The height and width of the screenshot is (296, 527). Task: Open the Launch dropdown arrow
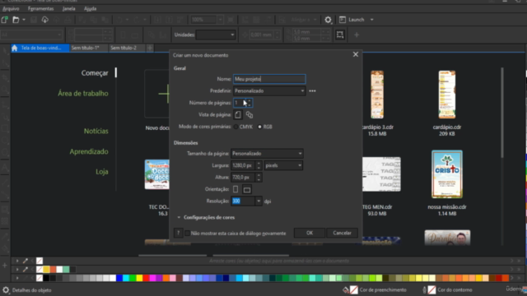(x=371, y=20)
